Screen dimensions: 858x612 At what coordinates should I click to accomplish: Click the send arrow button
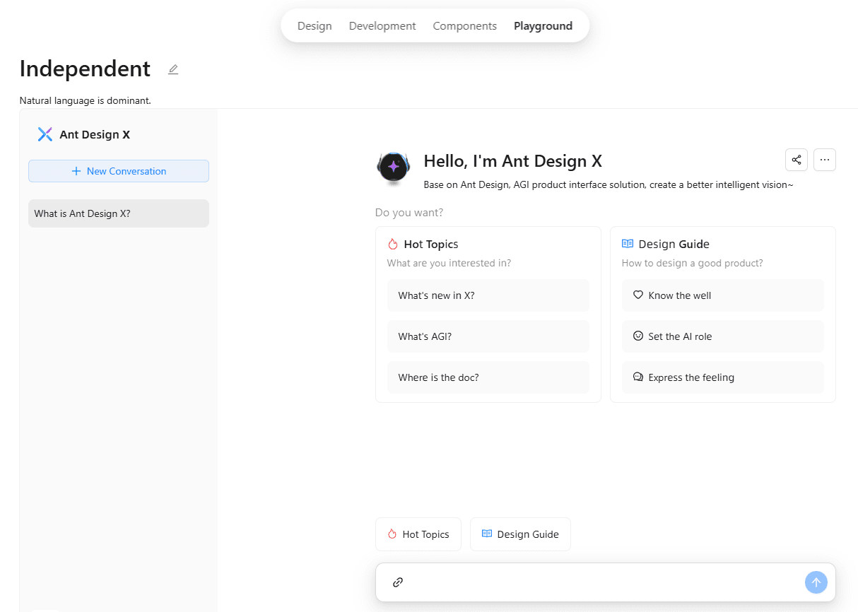[816, 582]
